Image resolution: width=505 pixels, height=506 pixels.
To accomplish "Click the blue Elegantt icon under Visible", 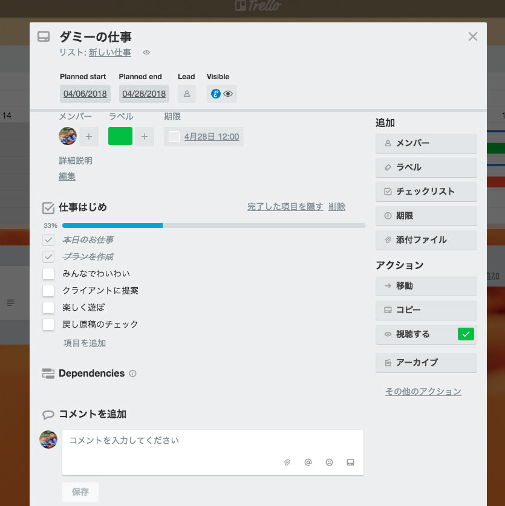I will pyautogui.click(x=217, y=94).
